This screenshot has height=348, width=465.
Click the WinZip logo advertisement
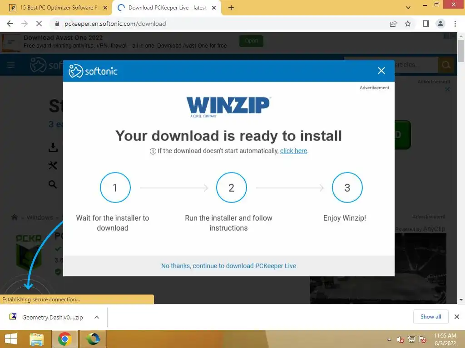[228, 107]
